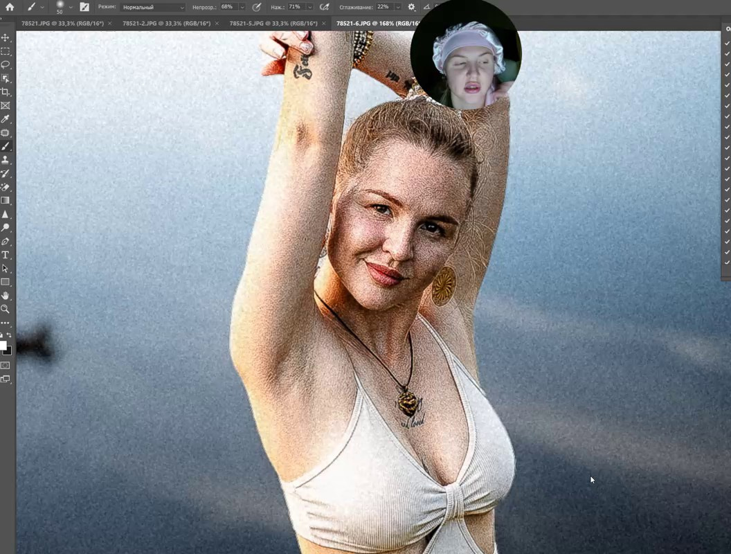Toggle pressure control for opacity
Screen dimensions: 731x554
pos(256,7)
